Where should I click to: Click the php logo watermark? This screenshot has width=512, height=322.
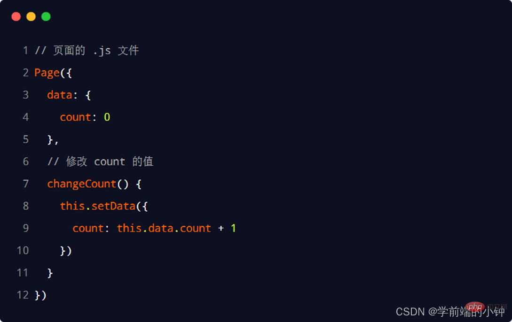[x=475, y=307]
